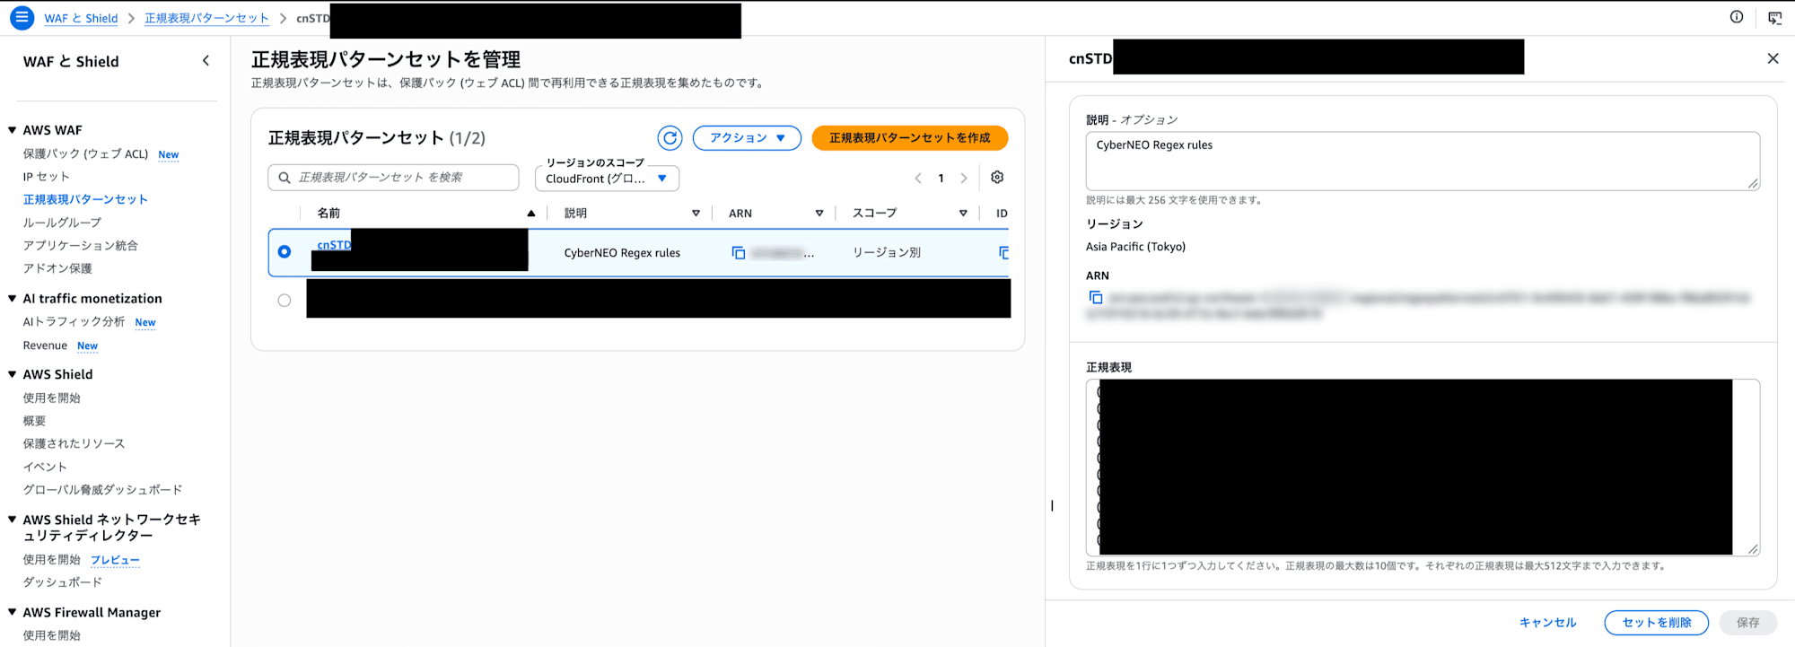Open the cnSTD pattern set name link
The width and height of the screenshot is (1795, 647).
(x=334, y=245)
